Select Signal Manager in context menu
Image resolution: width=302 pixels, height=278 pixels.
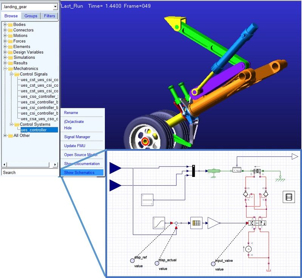77,137
